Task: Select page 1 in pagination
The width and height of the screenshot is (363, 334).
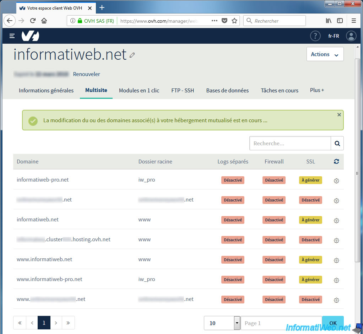Action: [x=44, y=323]
